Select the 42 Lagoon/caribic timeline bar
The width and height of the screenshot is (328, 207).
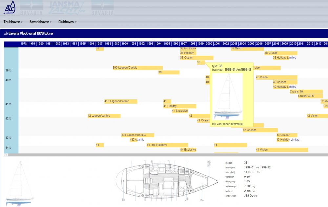point(104,116)
